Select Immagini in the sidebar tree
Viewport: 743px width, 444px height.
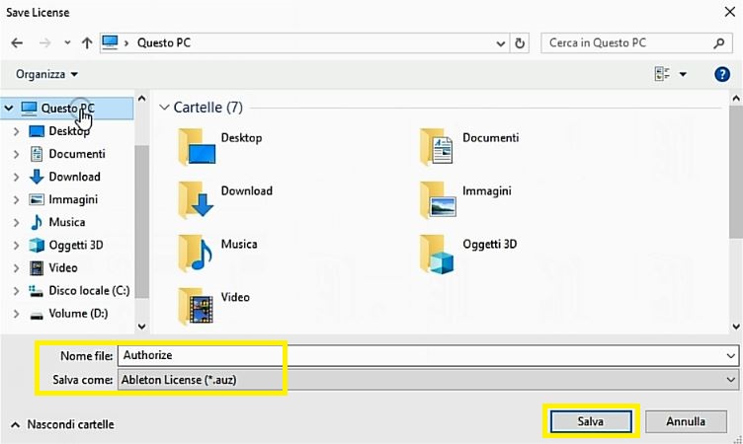63,199
